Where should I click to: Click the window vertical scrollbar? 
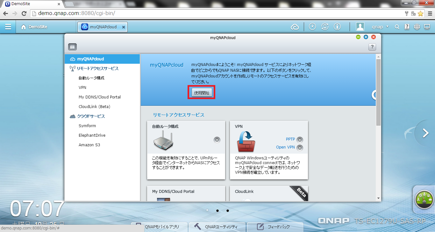(x=378, y=93)
